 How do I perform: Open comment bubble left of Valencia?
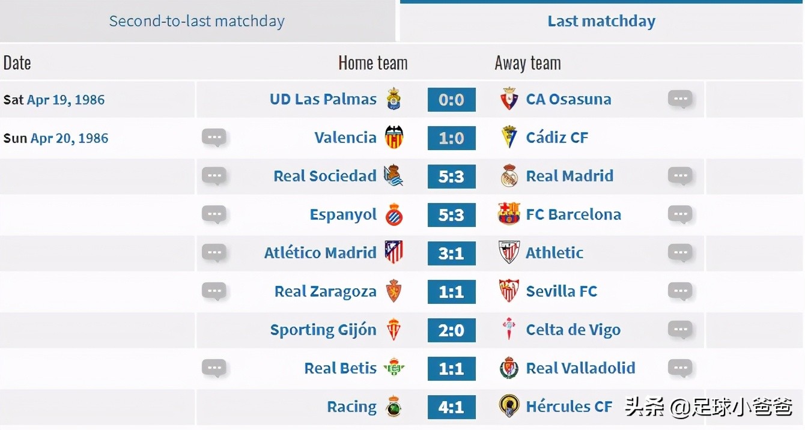click(x=214, y=138)
